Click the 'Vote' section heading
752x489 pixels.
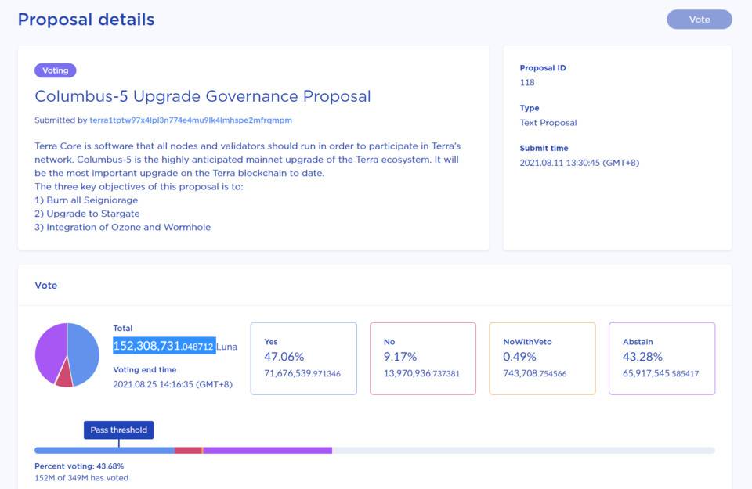pyautogui.click(x=46, y=286)
